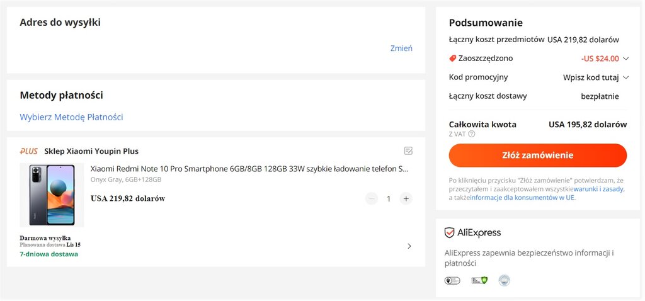The width and height of the screenshot is (645, 301).
Task: Click the seller note edit icon
Action: click(x=408, y=151)
